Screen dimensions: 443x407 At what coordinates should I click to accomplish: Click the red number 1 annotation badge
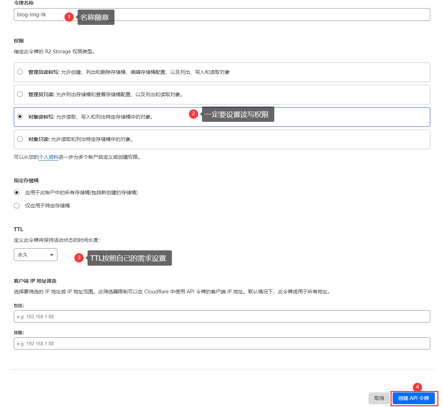pos(69,17)
